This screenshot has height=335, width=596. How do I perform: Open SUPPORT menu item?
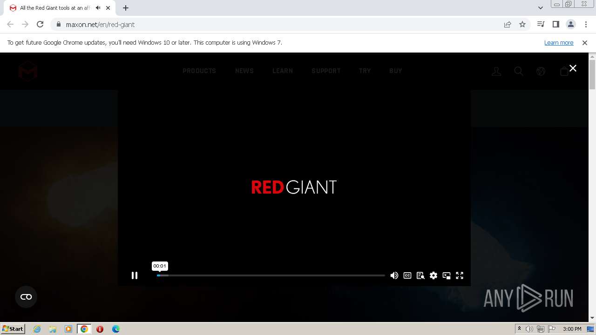coord(326,71)
